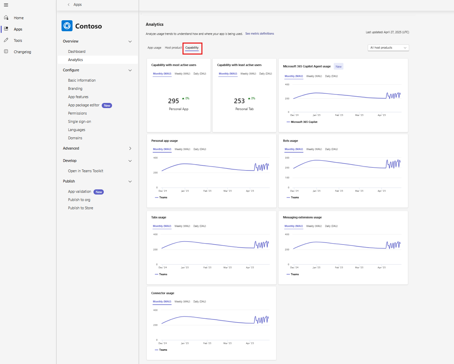Select Daily (DAU) in least active users card
Image resolution: width=454 pixels, height=364 pixels.
266,74
